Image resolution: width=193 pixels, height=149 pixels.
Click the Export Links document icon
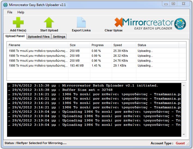click(x=81, y=22)
